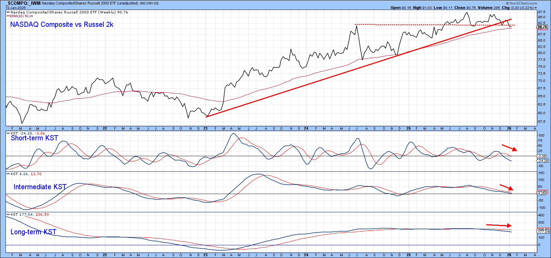Click the dashed red horizontal resistance line
The height and width of the screenshot is (258, 551).
click(x=435, y=25)
